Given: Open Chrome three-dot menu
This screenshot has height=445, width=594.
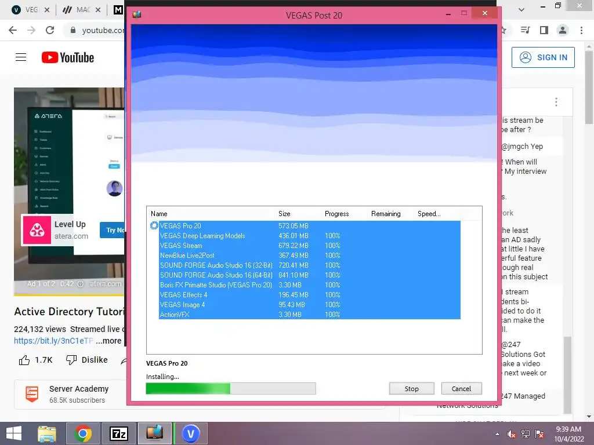Looking at the screenshot, I should pos(581,30).
